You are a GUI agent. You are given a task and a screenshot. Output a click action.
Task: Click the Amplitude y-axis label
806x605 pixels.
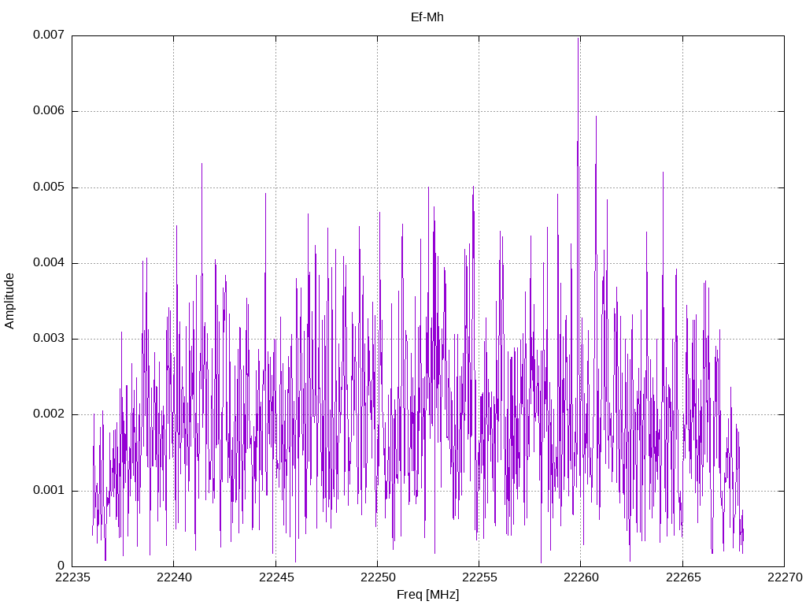pos(10,300)
